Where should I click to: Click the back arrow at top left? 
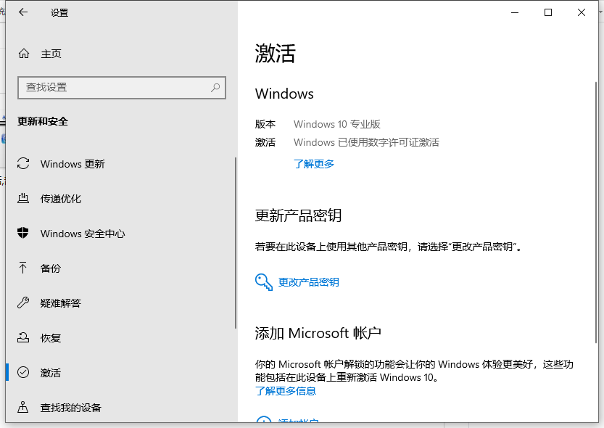point(21,12)
